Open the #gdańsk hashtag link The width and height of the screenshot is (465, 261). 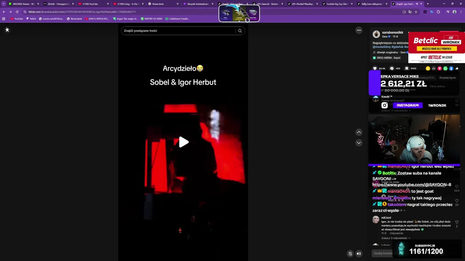coord(397,47)
